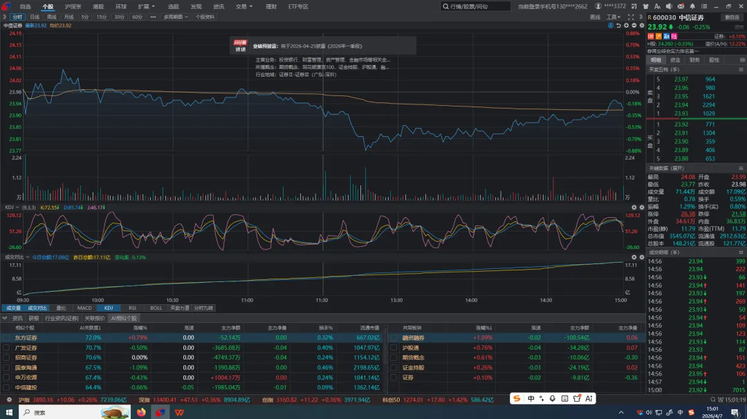Image resolution: width=747 pixels, height=419 pixels.
Task: Open order book panel menu icon
Action: (741, 70)
